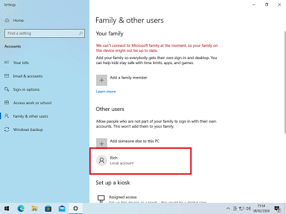Viewport: 286px width, 214px height.
Task: Click the settings page vertical scrollbar
Action: tap(285, 82)
